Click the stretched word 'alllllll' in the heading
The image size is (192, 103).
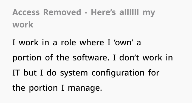click(129, 12)
